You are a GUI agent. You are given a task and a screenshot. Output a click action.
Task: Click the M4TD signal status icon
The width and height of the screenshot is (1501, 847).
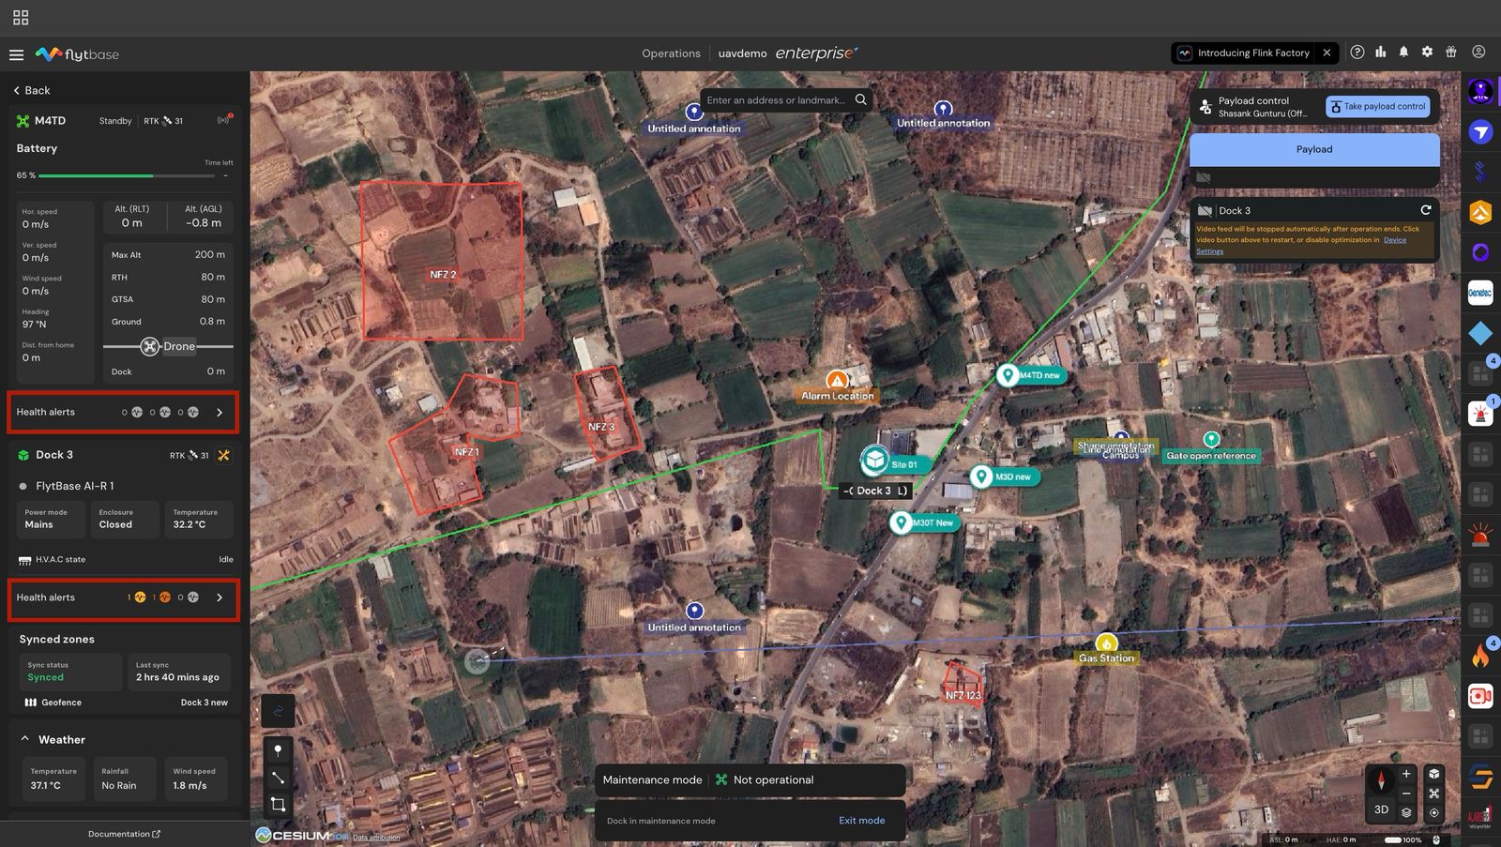tap(224, 120)
